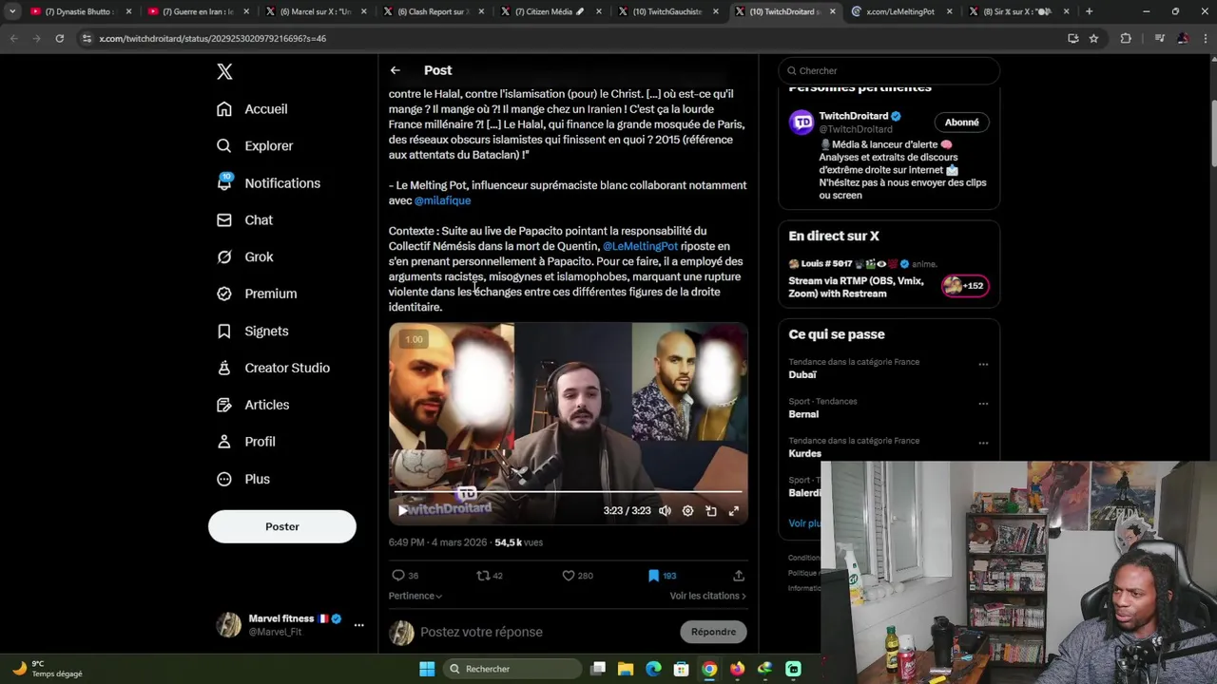This screenshot has height=684, width=1217.
Task: Click the TwitchDroitard avatar icon
Action: pyautogui.click(x=802, y=122)
